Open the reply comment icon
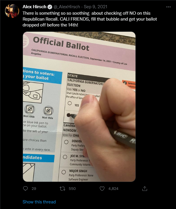 (25, 188)
